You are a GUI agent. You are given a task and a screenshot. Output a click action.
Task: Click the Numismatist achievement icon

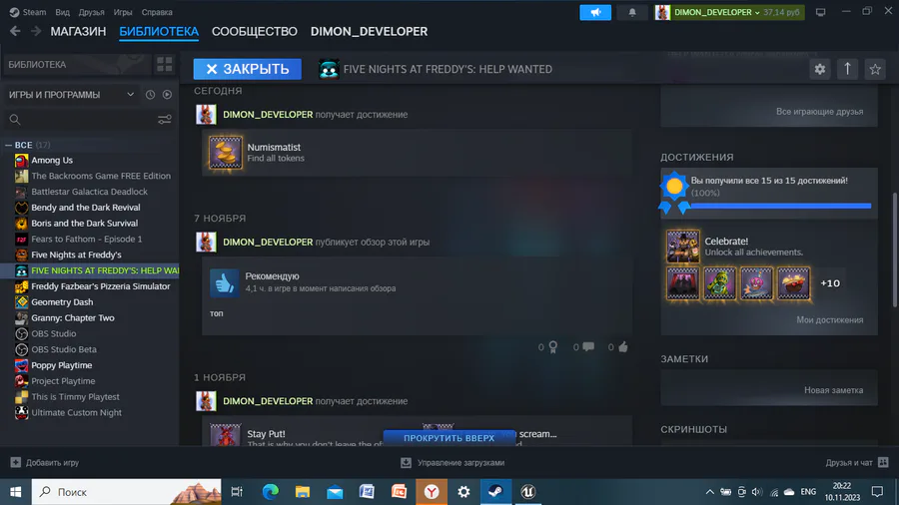(x=226, y=153)
